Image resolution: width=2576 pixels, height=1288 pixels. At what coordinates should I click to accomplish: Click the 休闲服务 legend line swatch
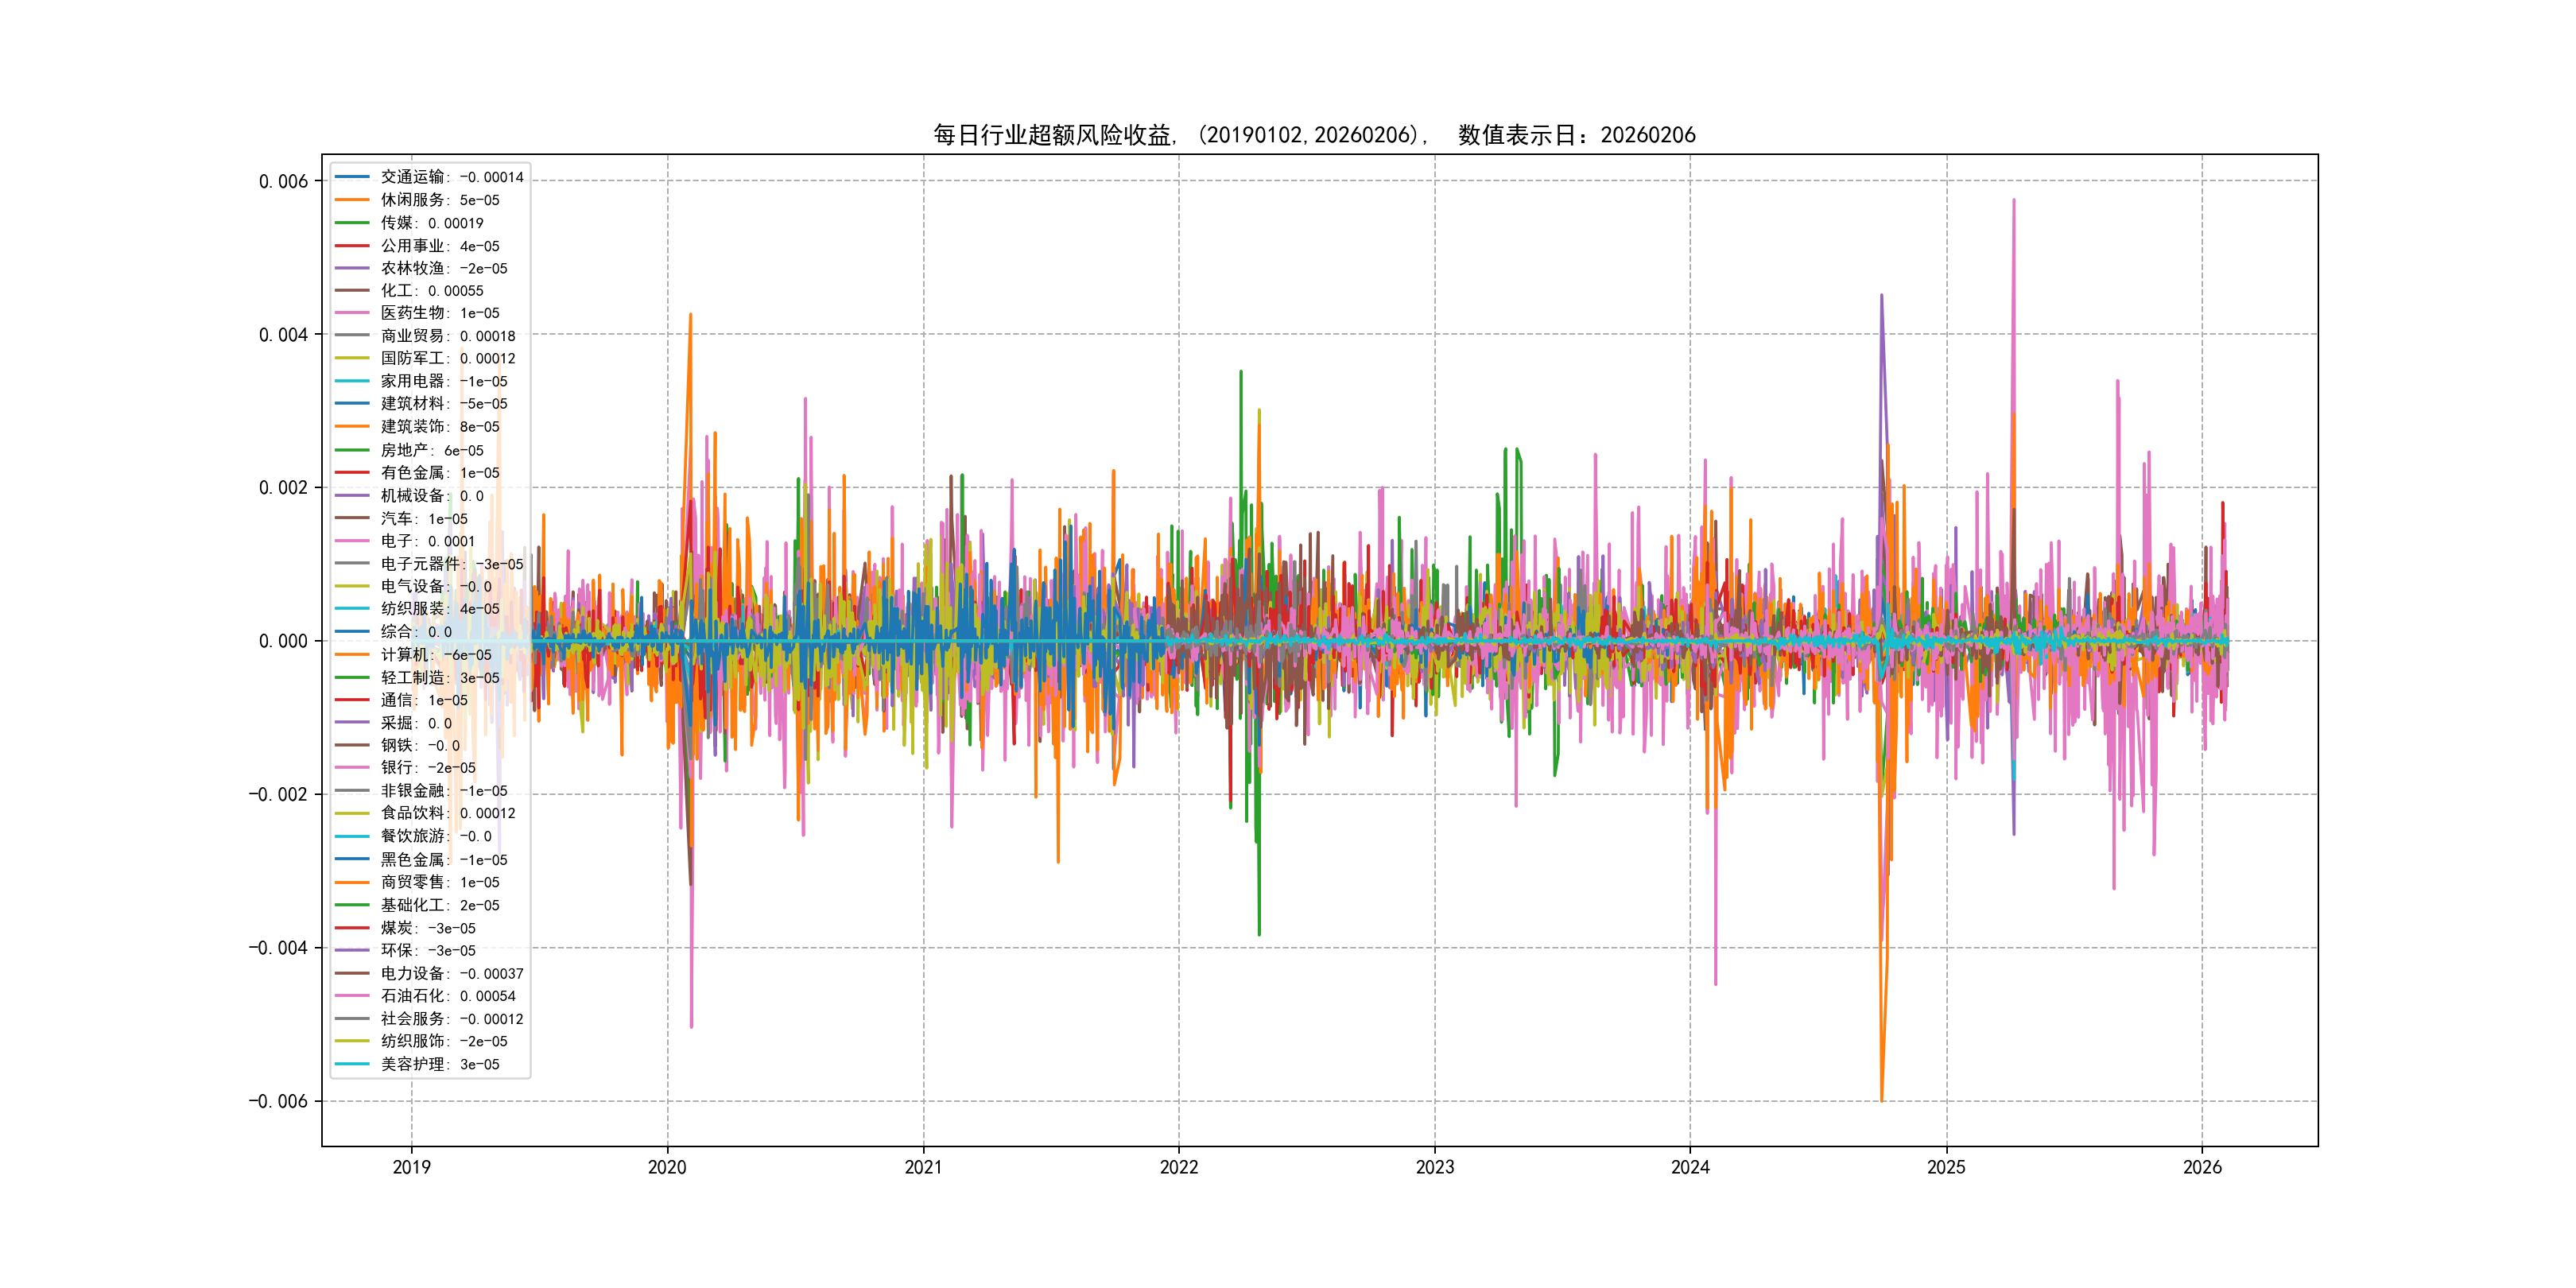point(352,200)
